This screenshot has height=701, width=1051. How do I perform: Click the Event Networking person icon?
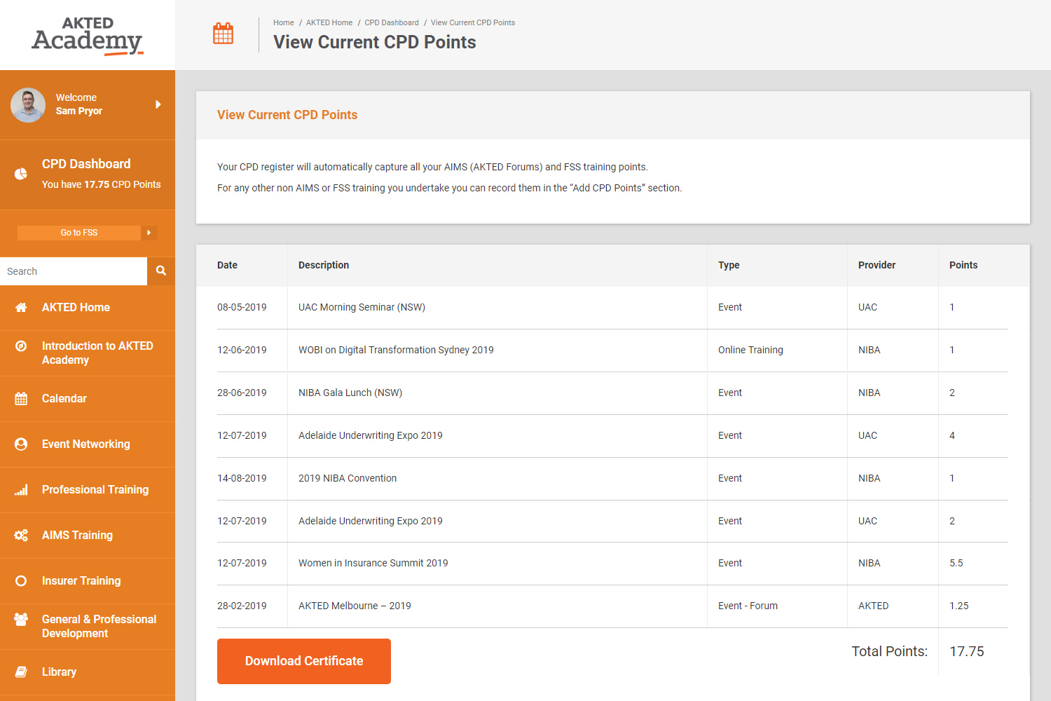[21, 444]
